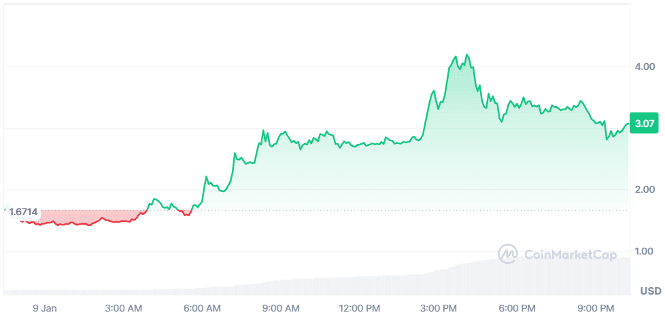Select the 9 Jan date label
The height and width of the screenshot is (317, 665).
point(45,308)
